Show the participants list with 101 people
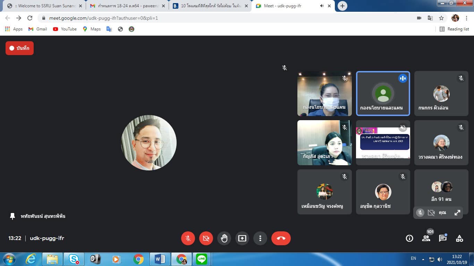This screenshot has width=474, height=266. click(x=426, y=238)
